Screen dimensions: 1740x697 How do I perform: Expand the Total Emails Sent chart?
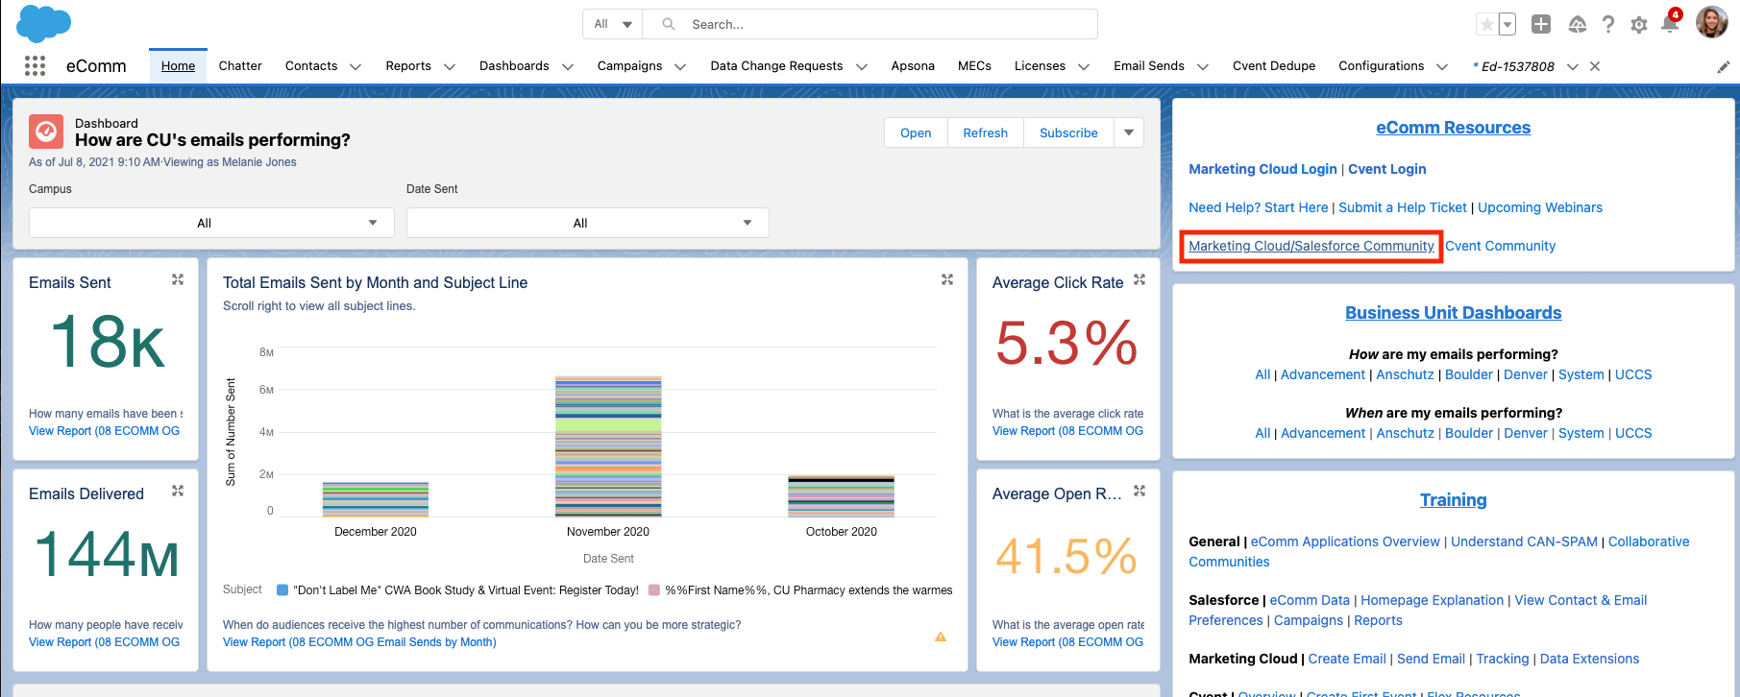[x=947, y=279]
